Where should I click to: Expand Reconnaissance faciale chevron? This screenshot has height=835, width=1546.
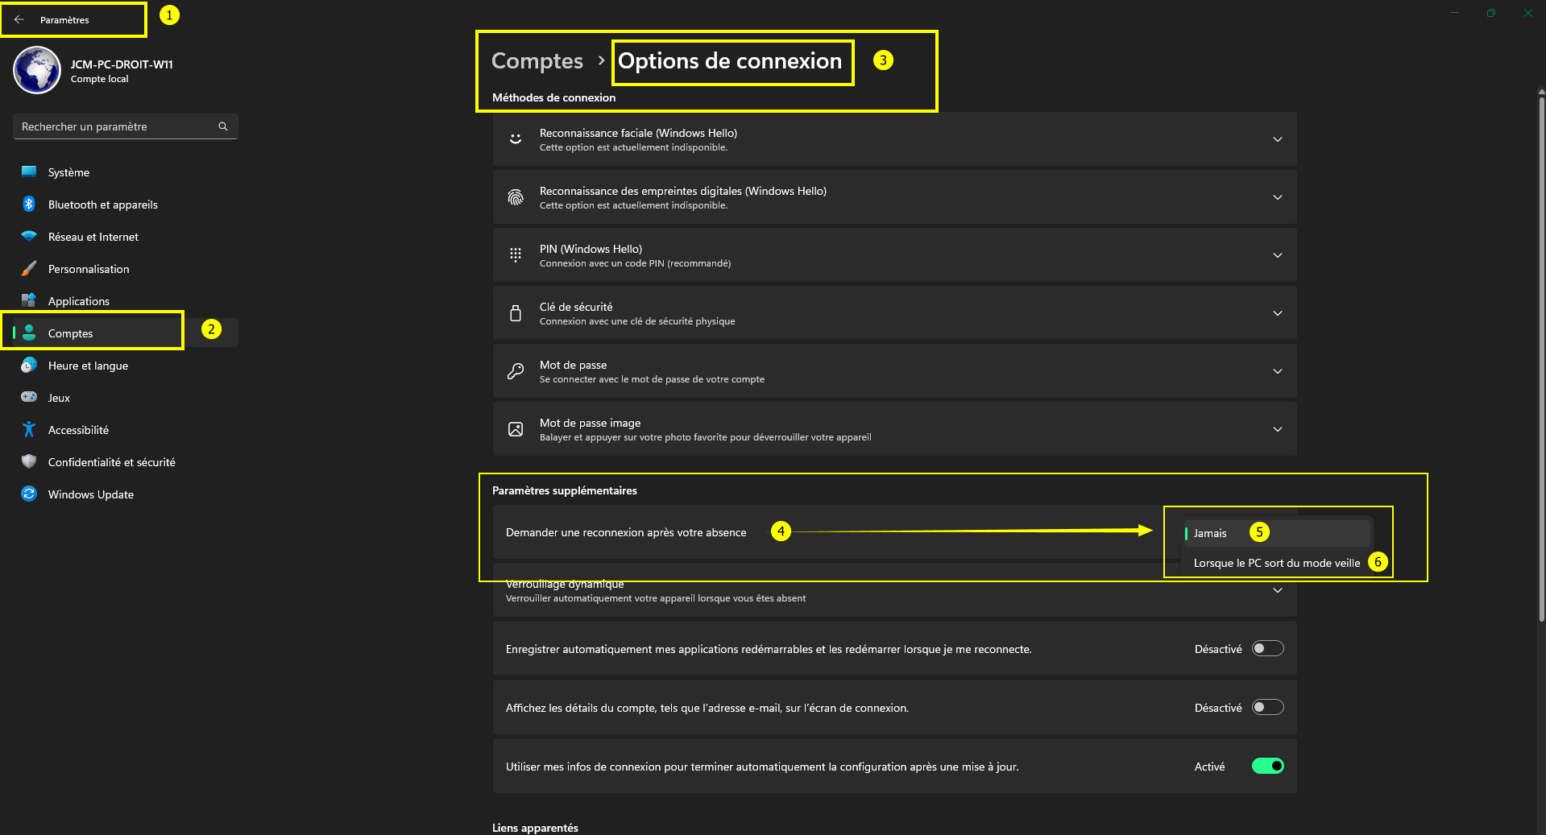(1278, 139)
